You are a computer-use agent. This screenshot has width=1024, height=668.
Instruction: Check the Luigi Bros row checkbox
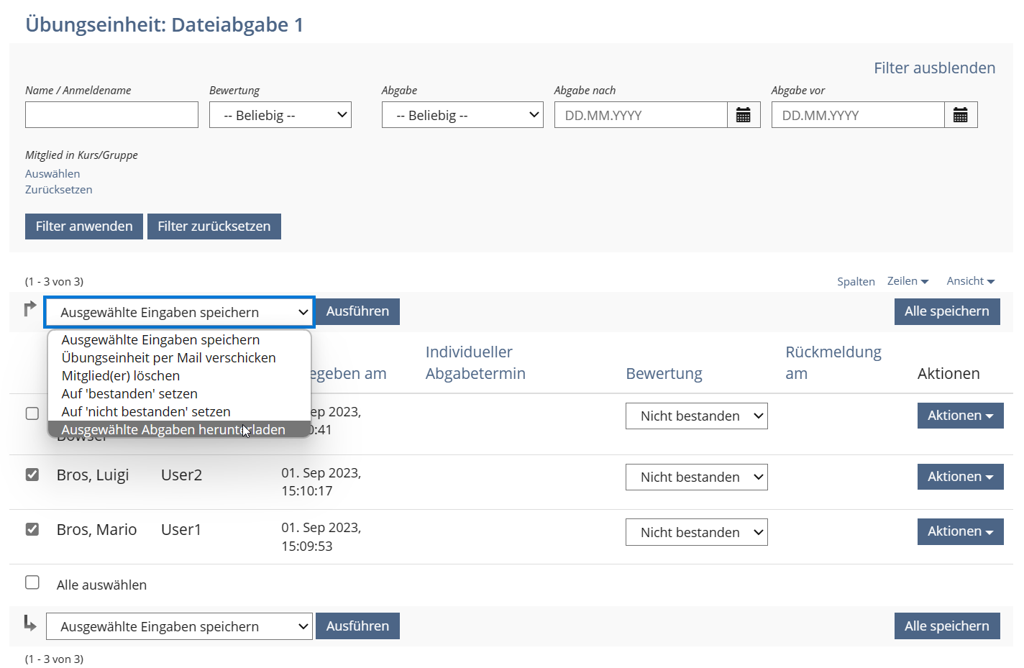click(x=32, y=475)
